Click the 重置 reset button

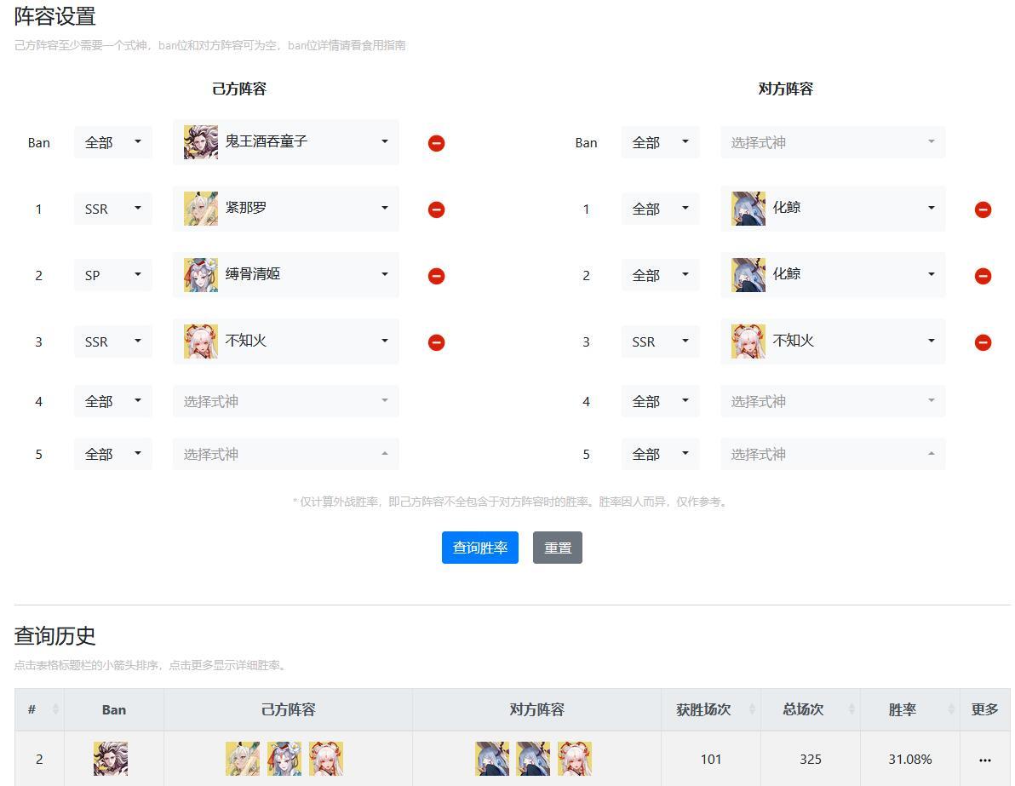558,548
